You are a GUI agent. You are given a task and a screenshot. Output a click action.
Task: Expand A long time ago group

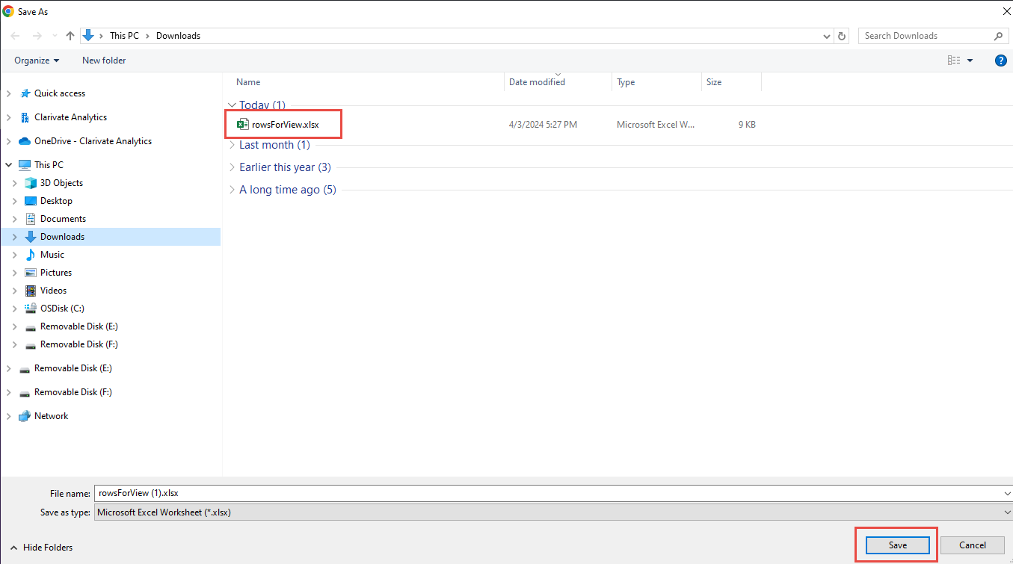tap(232, 190)
